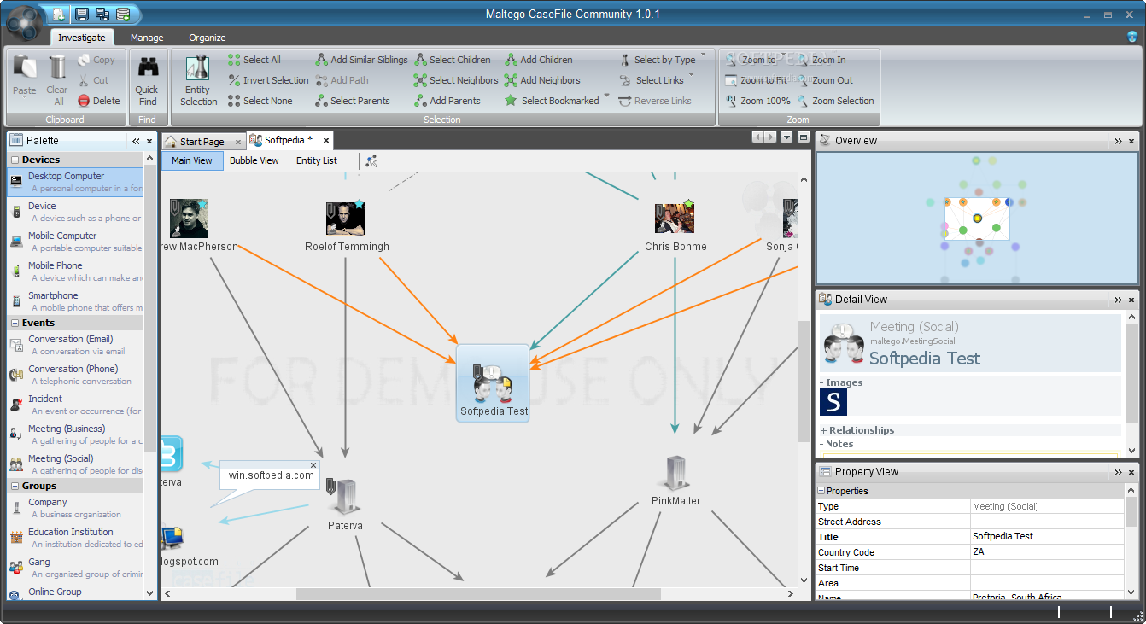Collapse the Images section in Detail View
Viewport: 1146px width, 624px height.
[x=822, y=382]
